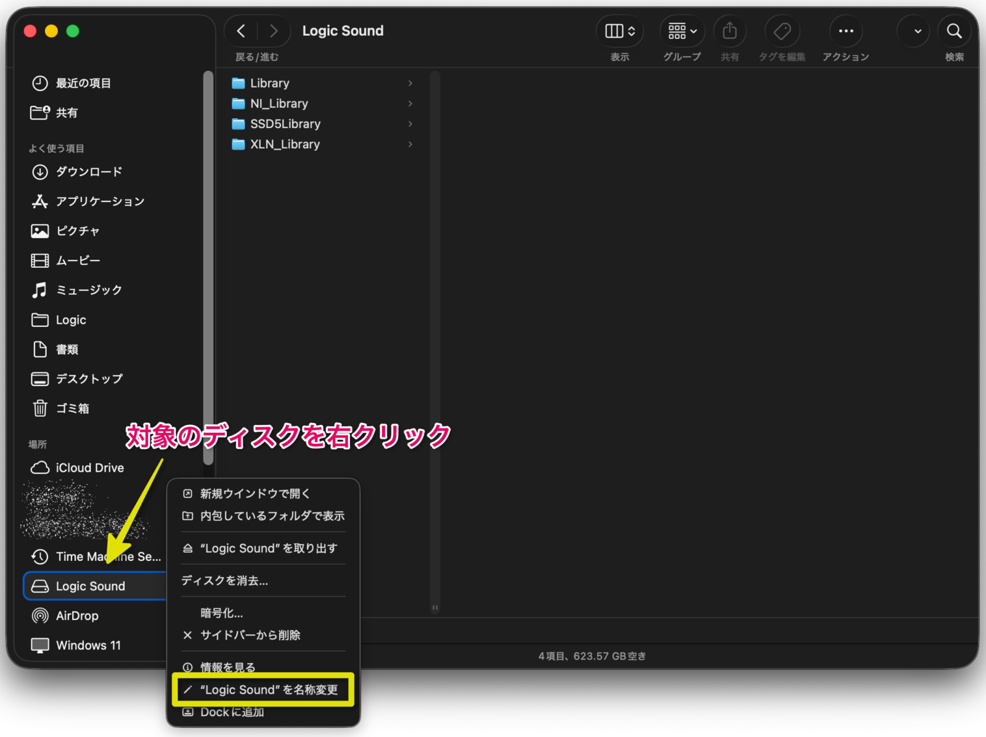Screen dimensions: 986x737
Task: Expand the NI_Library folder chevron
Action: pyautogui.click(x=410, y=103)
